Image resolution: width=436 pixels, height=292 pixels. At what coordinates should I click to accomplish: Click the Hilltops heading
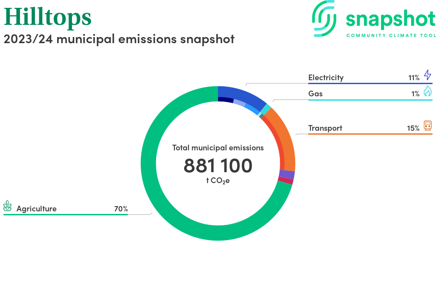[48, 17]
